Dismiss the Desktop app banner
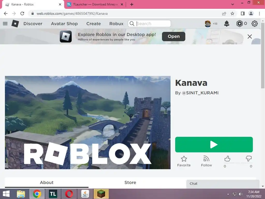This screenshot has height=199, width=265. click(x=249, y=36)
